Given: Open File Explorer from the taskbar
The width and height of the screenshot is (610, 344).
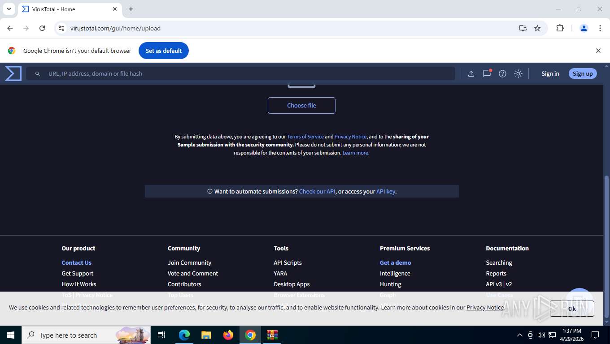Looking at the screenshot, I should point(206,335).
